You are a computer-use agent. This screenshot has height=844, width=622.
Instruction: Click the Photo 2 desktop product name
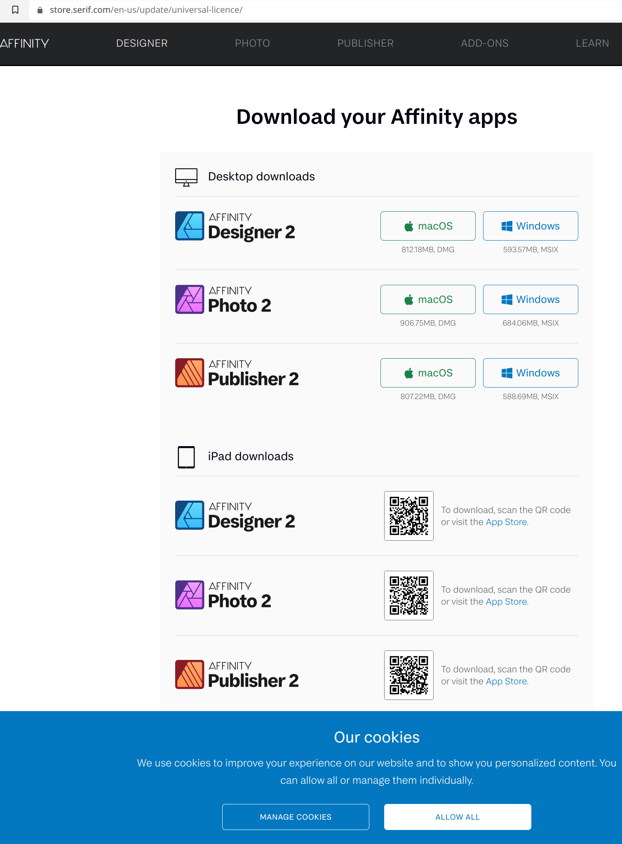(239, 300)
